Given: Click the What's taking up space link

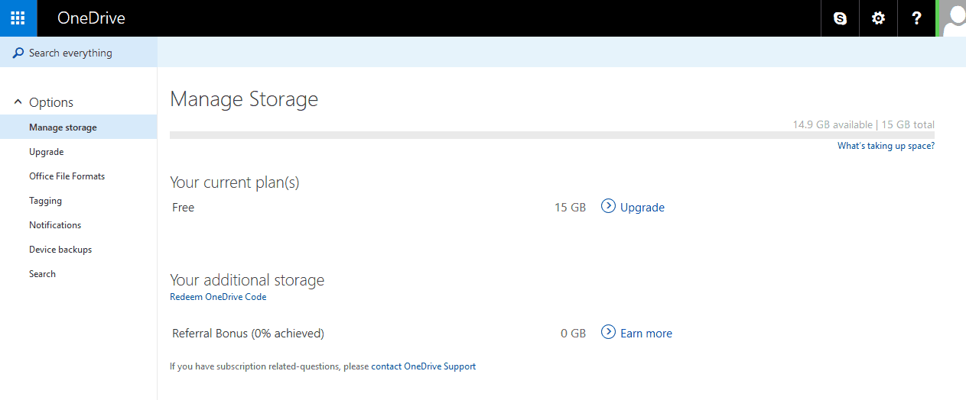Looking at the screenshot, I should click(886, 146).
